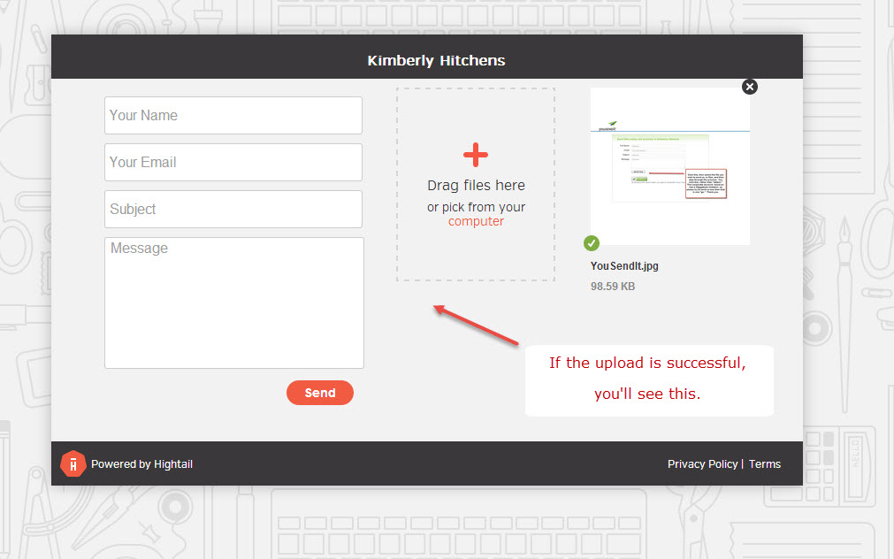Click the "Powered by Hightail" text
Screen dimensions: 894x559
141,464
